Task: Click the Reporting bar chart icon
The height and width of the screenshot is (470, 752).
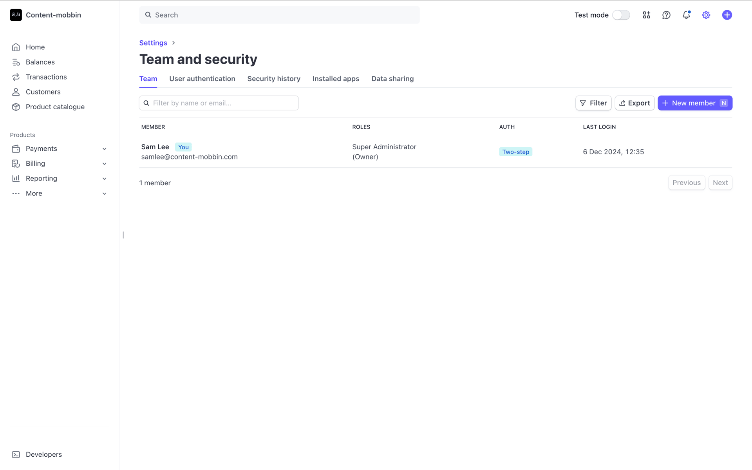Action: (x=16, y=178)
